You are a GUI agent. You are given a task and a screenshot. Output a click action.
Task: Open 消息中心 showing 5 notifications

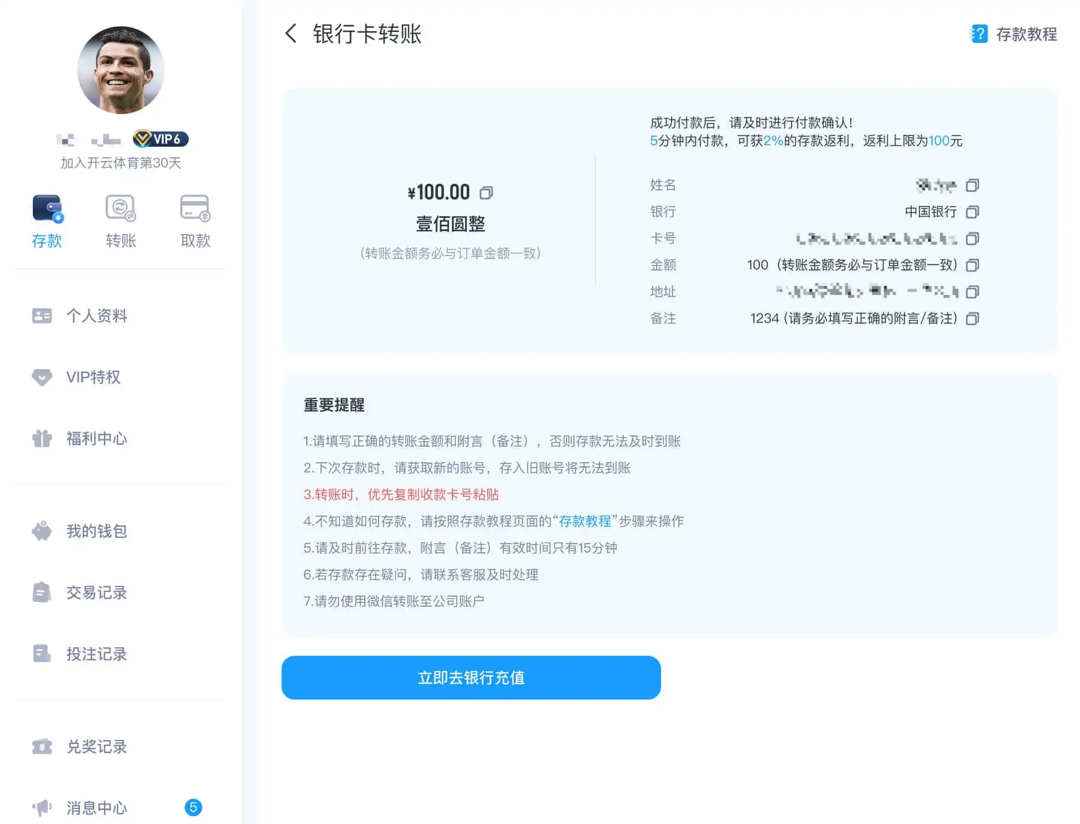(96, 807)
